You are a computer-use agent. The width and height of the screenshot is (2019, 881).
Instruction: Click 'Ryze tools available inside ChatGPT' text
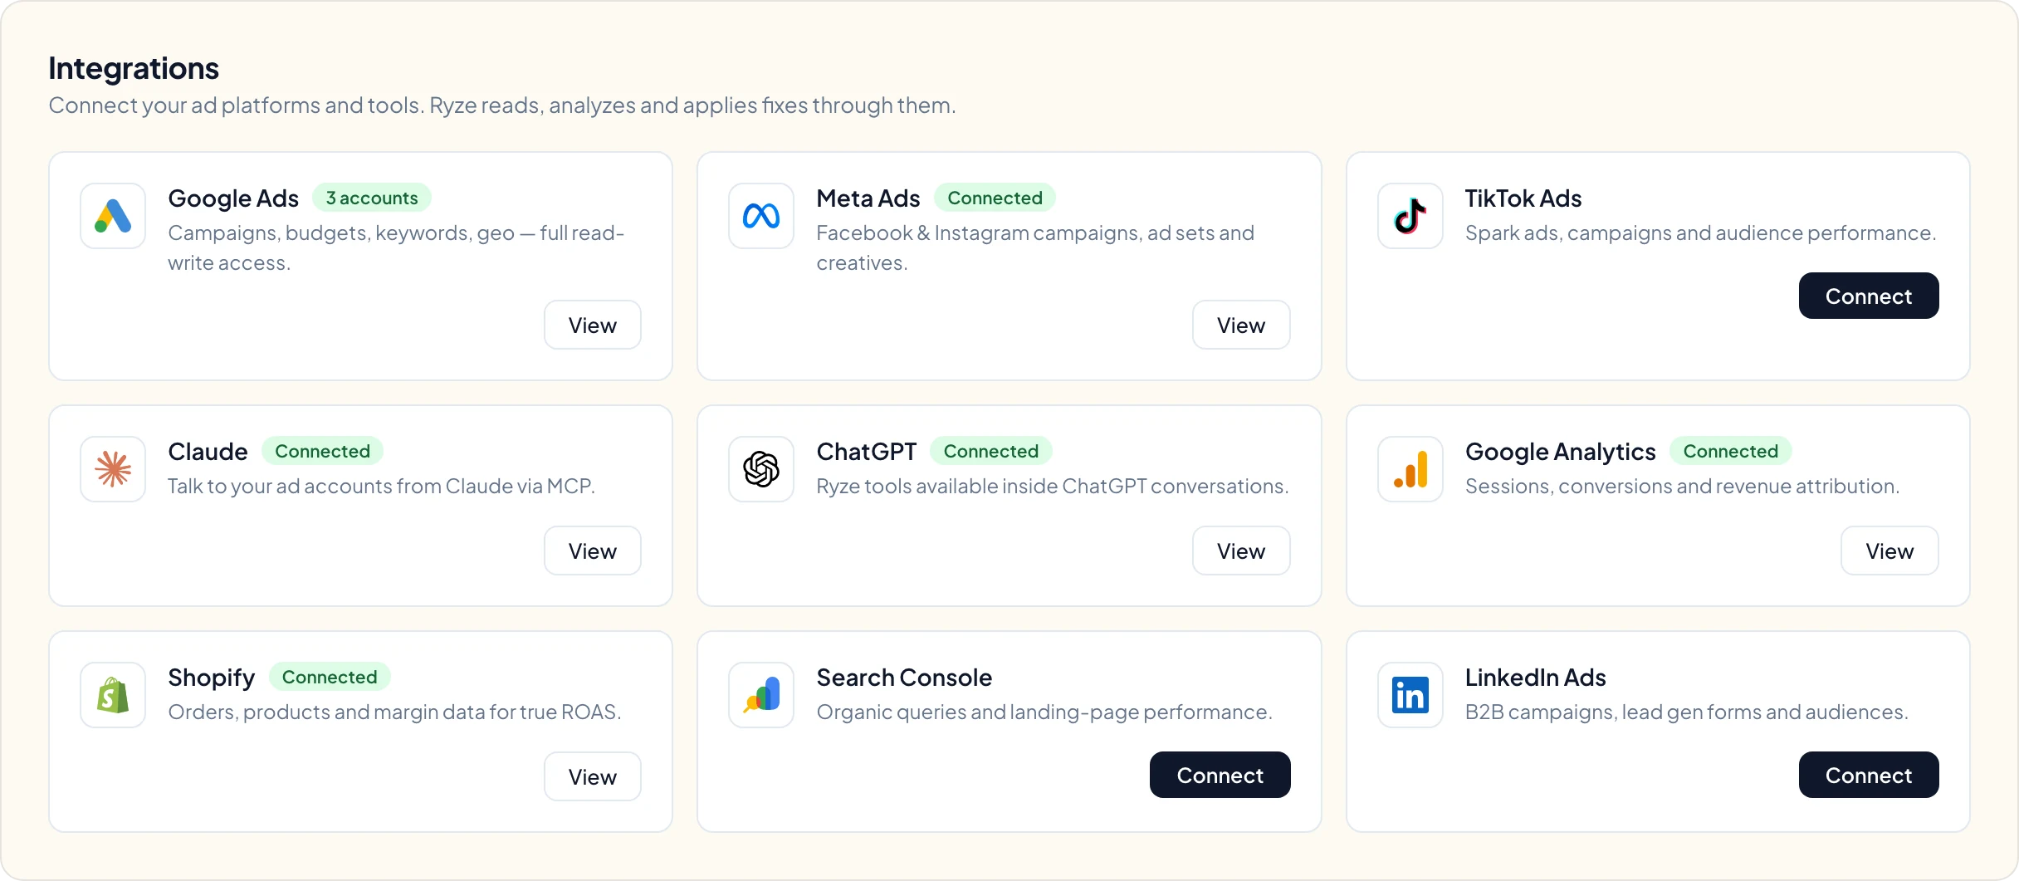(x=1053, y=487)
